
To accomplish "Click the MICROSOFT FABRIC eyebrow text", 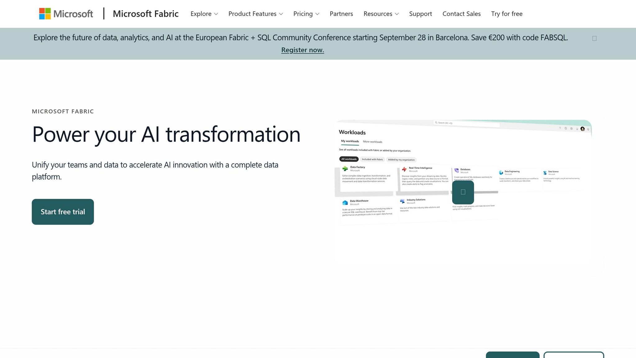I will pyautogui.click(x=63, y=111).
